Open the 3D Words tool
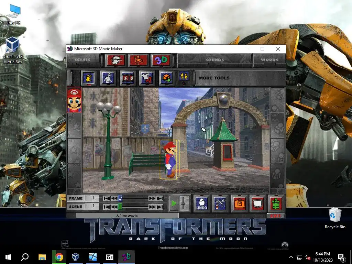This screenshot has height=264, width=352. [162, 60]
